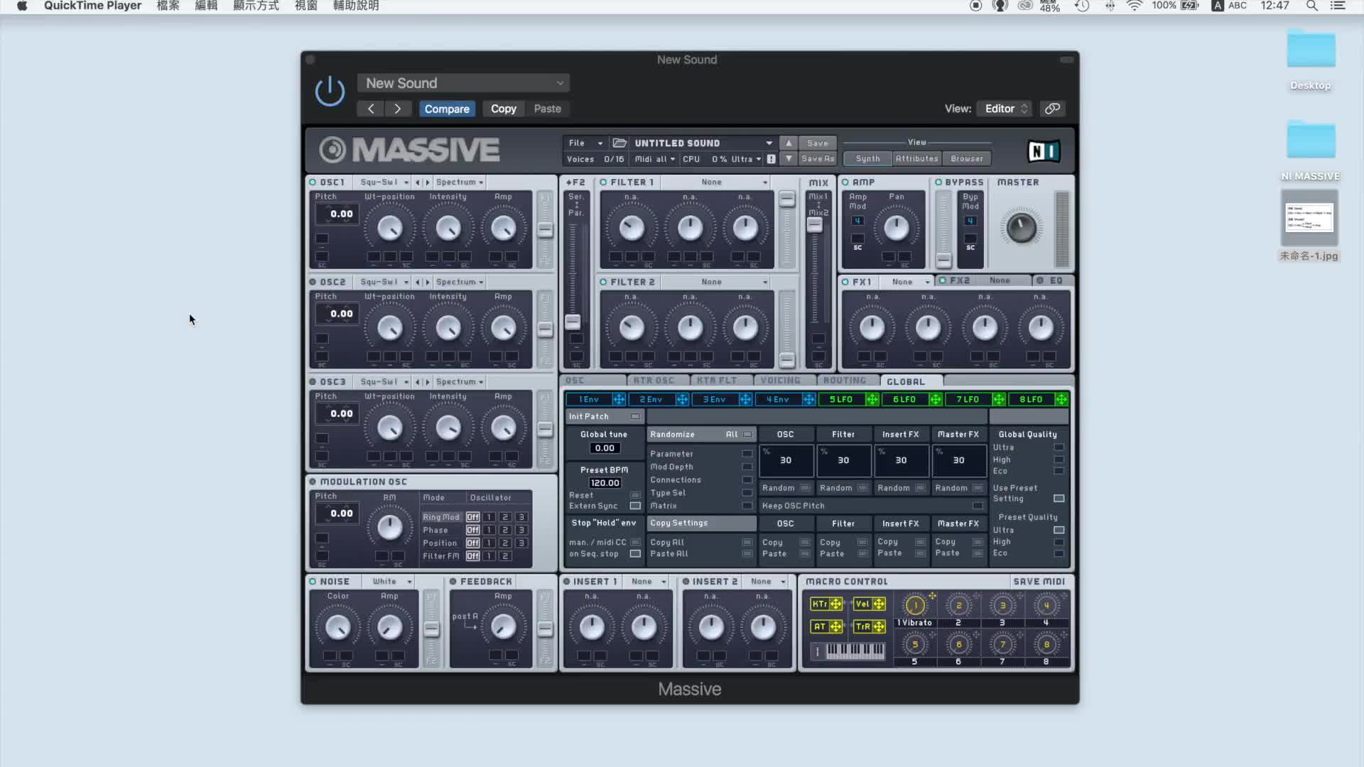
Task: Click the Preset BPM value field
Action: (x=605, y=483)
